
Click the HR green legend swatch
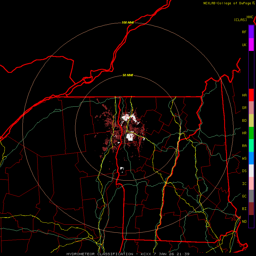pyautogui.click(x=251, y=133)
